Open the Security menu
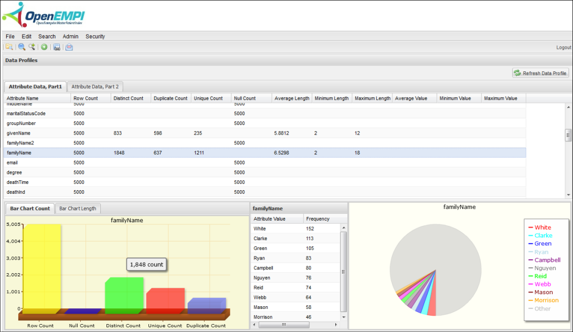 [95, 36]
